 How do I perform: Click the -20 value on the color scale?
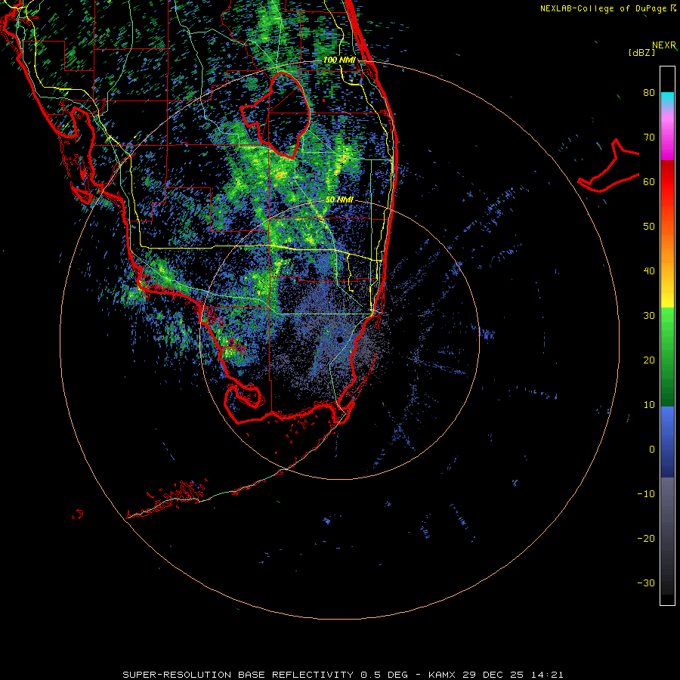pyautogui.click(x=646, y=539)
